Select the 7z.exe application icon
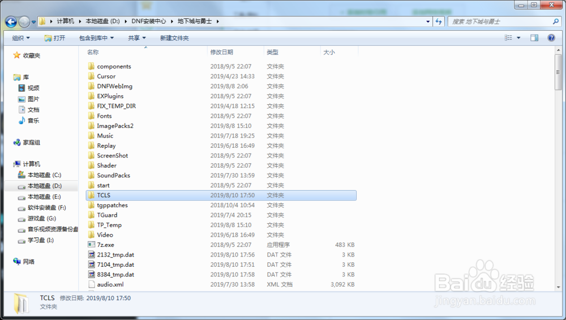 click(91, 245)
